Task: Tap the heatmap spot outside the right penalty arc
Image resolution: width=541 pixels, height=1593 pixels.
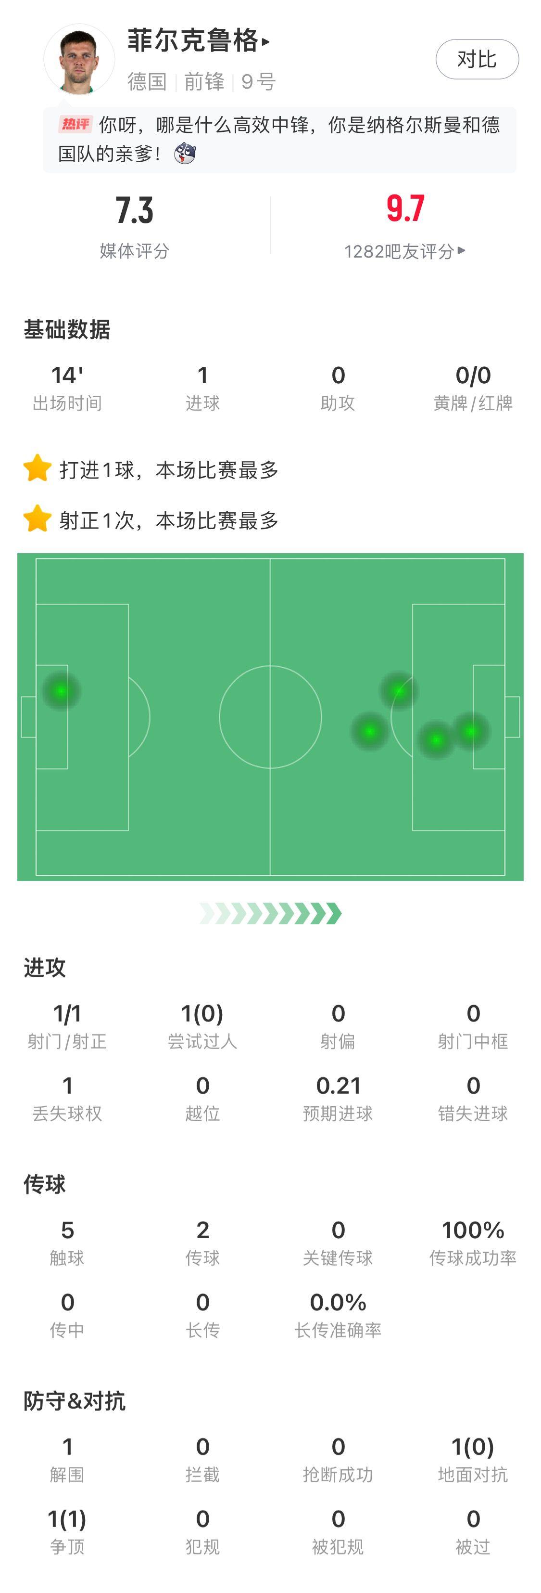Action: coord(369,732)
